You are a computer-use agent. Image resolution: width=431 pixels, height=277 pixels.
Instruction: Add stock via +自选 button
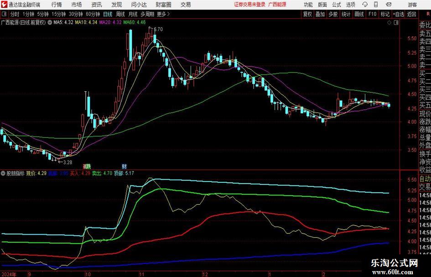[x=398, y=14]
